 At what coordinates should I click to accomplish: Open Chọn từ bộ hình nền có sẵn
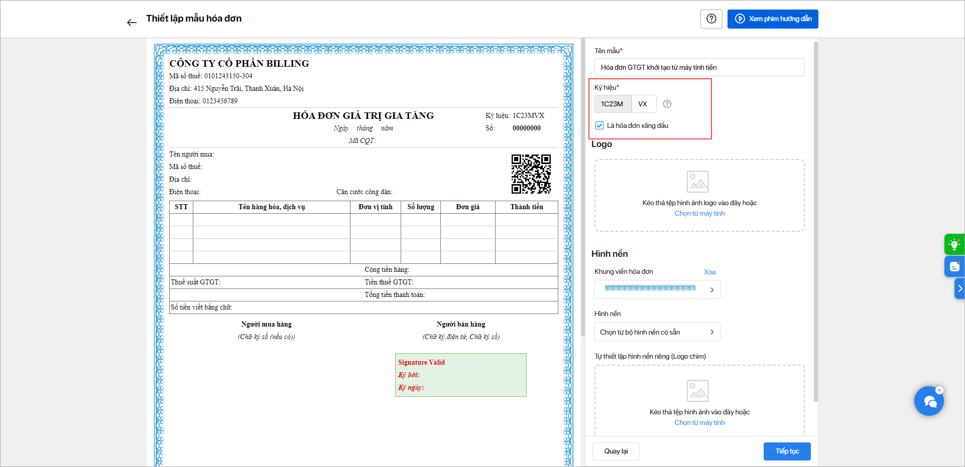[657, 332]
